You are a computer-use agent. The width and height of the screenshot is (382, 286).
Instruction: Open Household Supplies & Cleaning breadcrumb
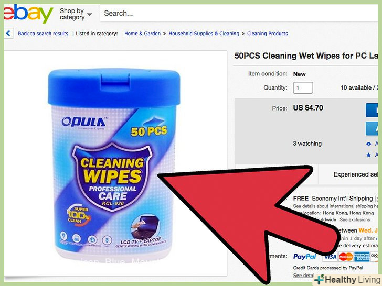pos(204,34)
